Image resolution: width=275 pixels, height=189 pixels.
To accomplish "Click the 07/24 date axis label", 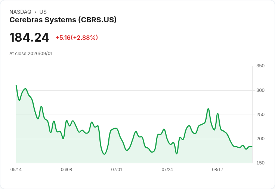I will (x=167, y=169).
